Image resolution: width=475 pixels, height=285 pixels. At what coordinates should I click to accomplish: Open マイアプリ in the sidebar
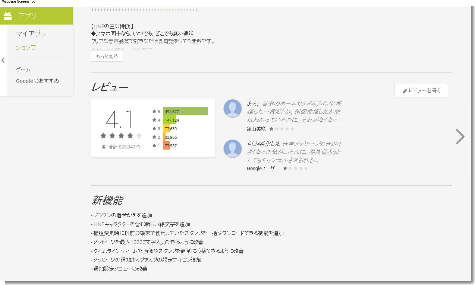click(x=31, y=33)
